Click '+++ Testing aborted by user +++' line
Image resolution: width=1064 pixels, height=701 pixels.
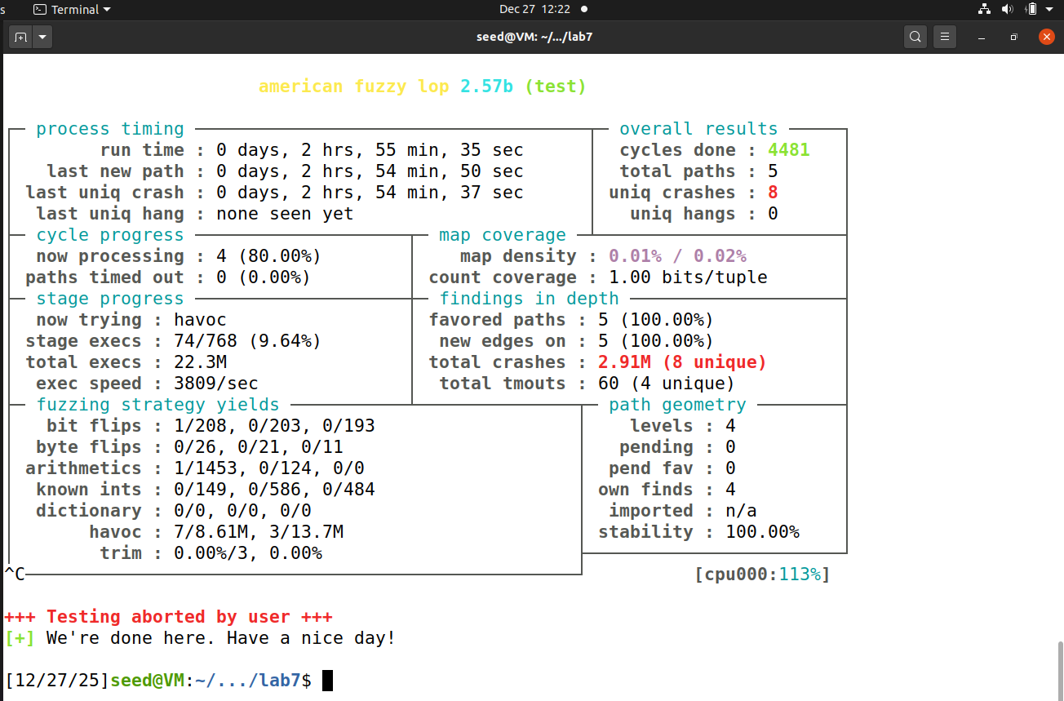tap(169, 617)
